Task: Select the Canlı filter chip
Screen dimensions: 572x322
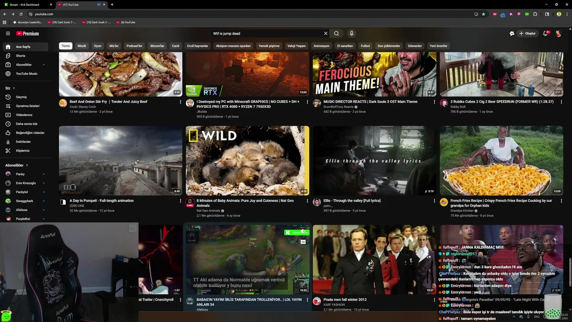Action: (x=176, y=46)
